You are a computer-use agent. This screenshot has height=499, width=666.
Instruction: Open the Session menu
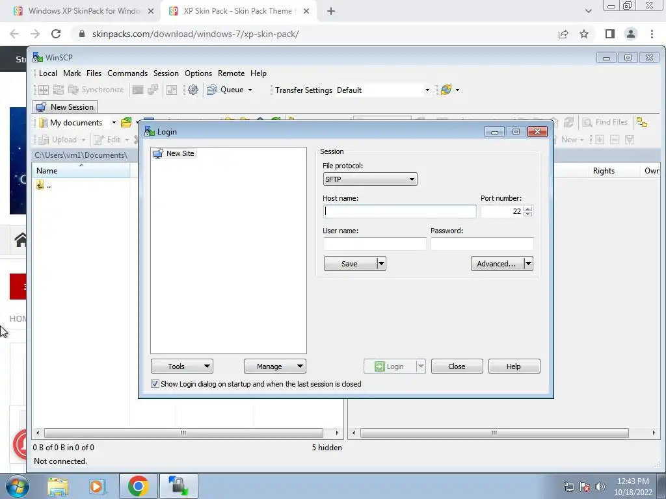tap(166, 73)
